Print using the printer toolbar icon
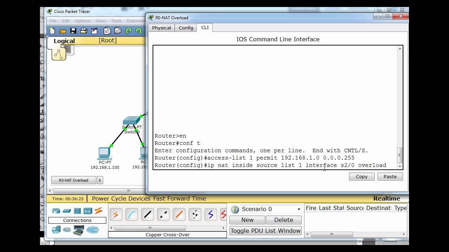Screen dimensions: 449x252 83,31
